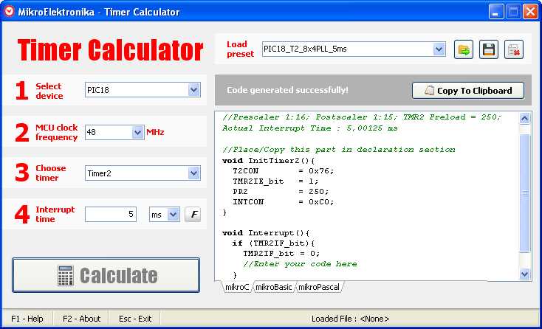Image resolution: width=542 pixels, height=329 pixels.
Task: Click the void Interrupt() line
Action: [x=266, y=233]
